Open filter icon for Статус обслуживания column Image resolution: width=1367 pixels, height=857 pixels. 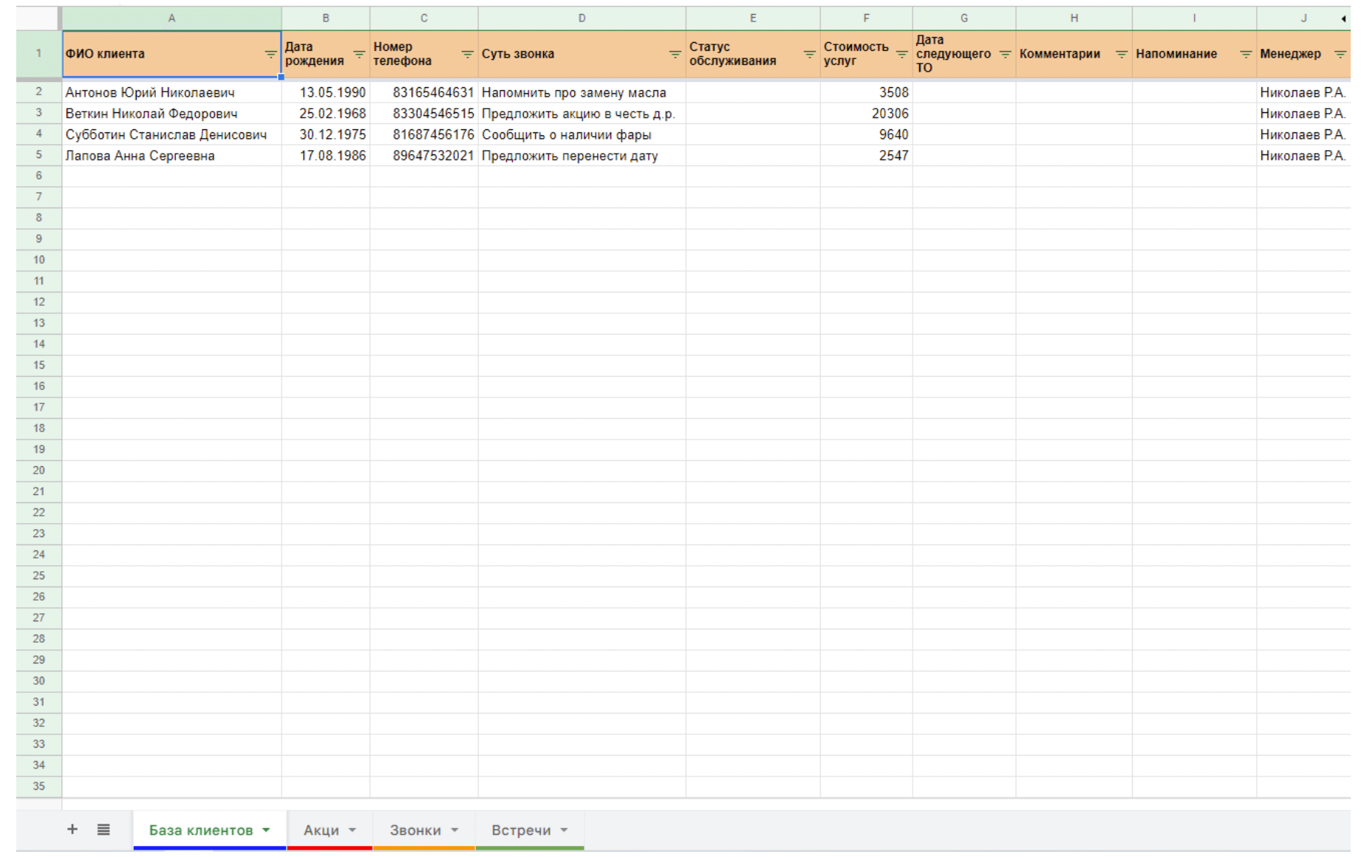809,54
